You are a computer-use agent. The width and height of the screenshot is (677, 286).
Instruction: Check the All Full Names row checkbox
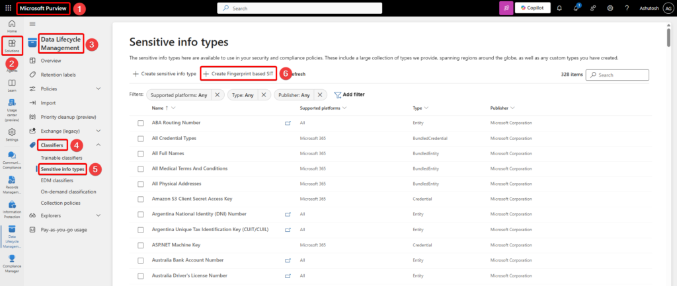point(140,153)
